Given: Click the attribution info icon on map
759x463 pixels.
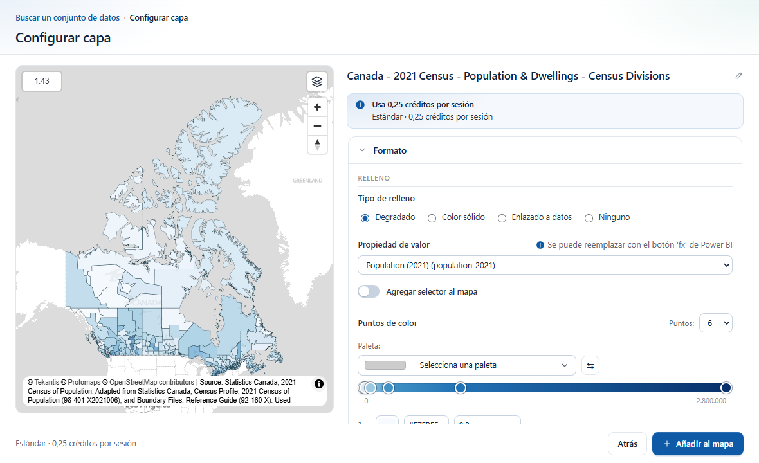Looking at the screenshot, I should pos(319,384).
